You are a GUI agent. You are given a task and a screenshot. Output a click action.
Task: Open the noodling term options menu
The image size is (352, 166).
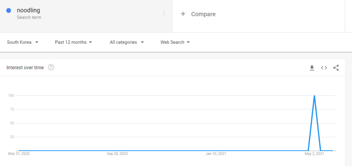[x=164, y=13]
